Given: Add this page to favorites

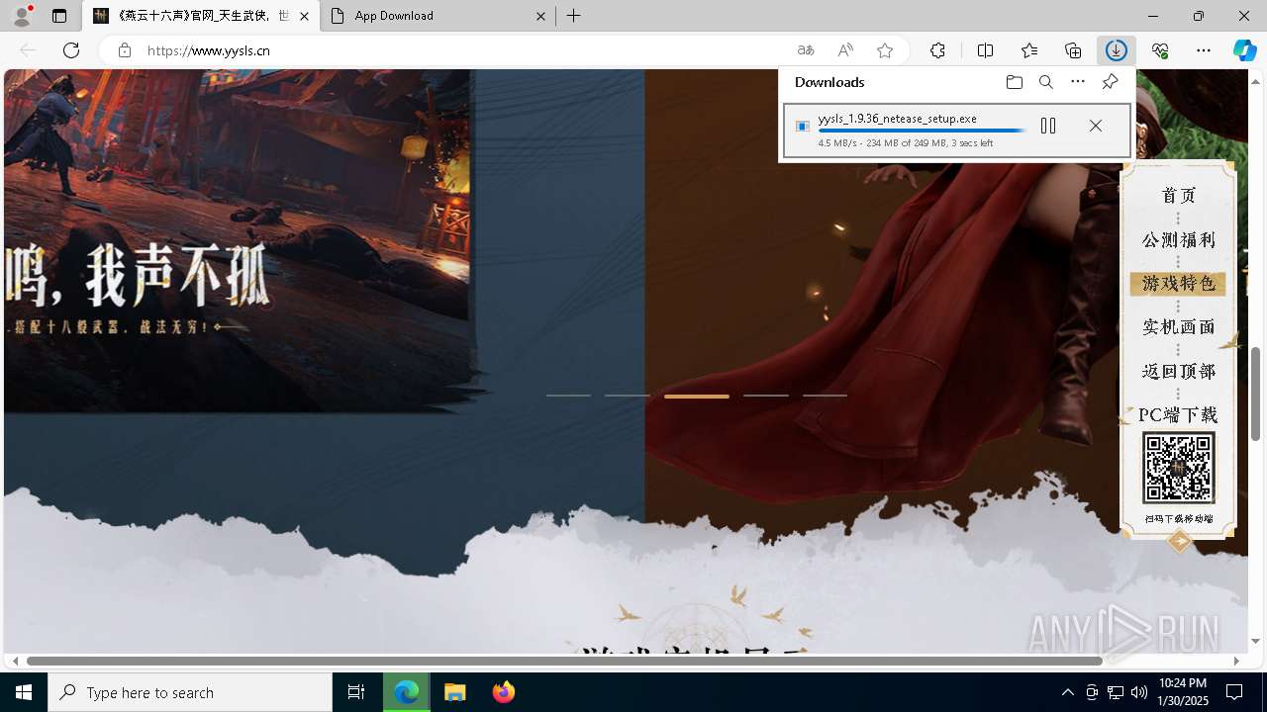Looking at the screenshot, I should pyautogui.click(x=885, y=50).
